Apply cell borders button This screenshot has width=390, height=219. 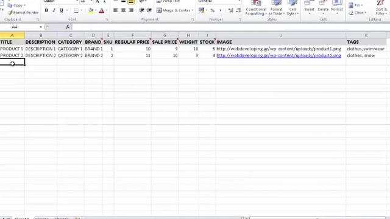(76, 10)
